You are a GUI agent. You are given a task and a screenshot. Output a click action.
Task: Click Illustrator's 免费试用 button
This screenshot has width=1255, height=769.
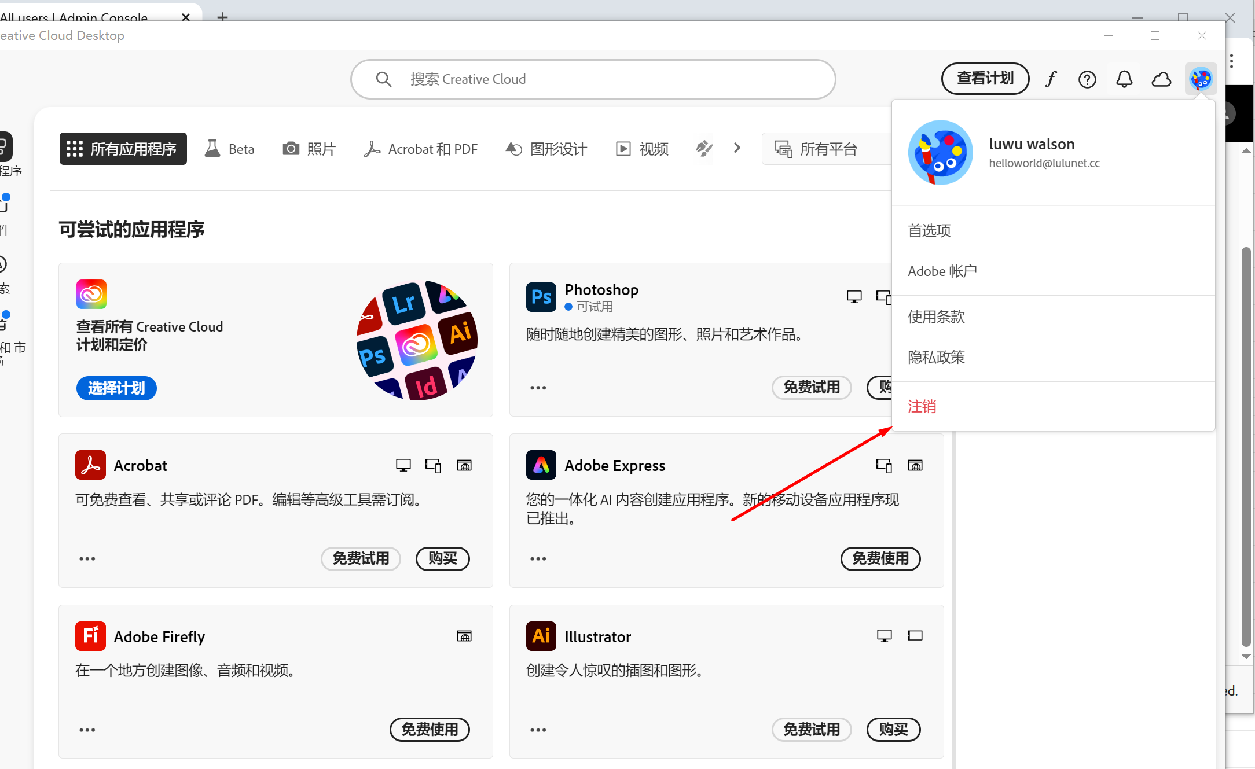click(812, 730)
